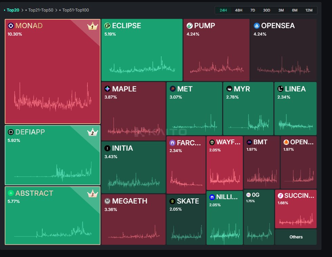The image size is (332, 257).
Task: Click the LINEA sparkline chart
Action: (x=295, y=122)
